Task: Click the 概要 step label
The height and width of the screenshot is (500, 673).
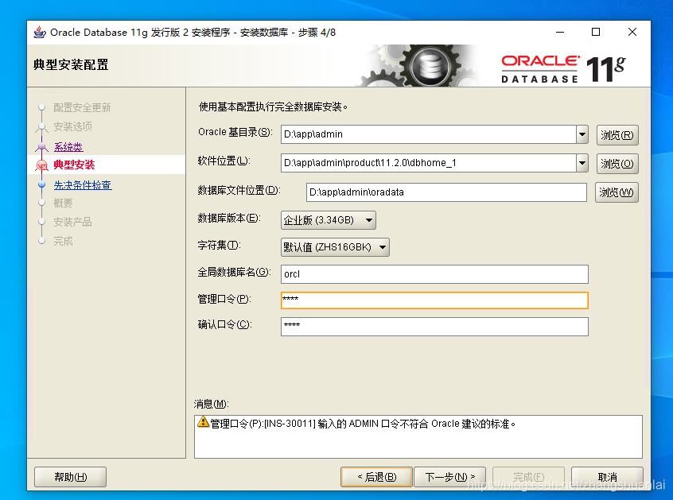Action: tap(63, 203)
